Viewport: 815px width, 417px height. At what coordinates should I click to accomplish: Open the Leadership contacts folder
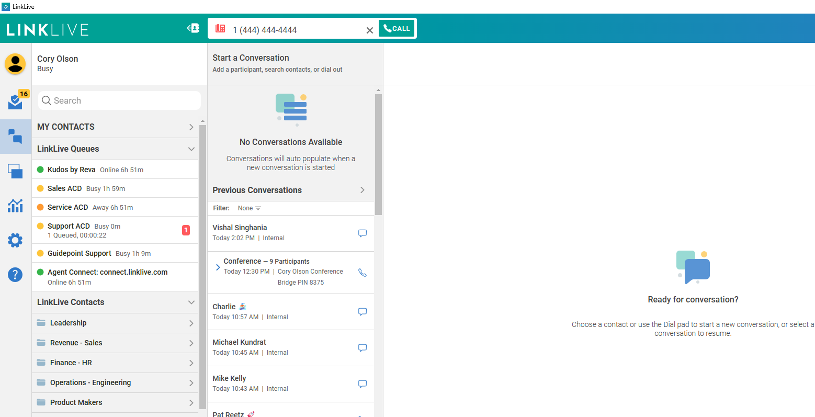pos(115,323)
